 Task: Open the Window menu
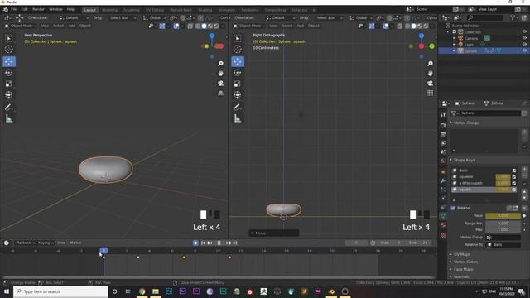tap(55, 9)
